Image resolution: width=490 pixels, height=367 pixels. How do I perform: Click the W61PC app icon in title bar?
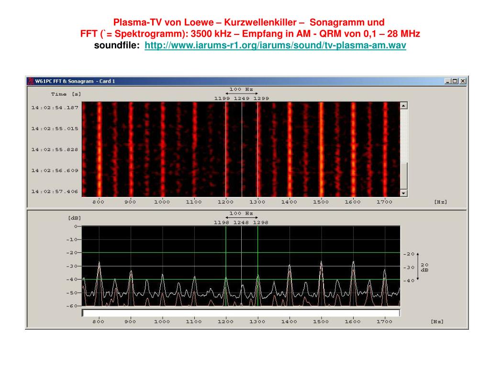pos(31,81)
